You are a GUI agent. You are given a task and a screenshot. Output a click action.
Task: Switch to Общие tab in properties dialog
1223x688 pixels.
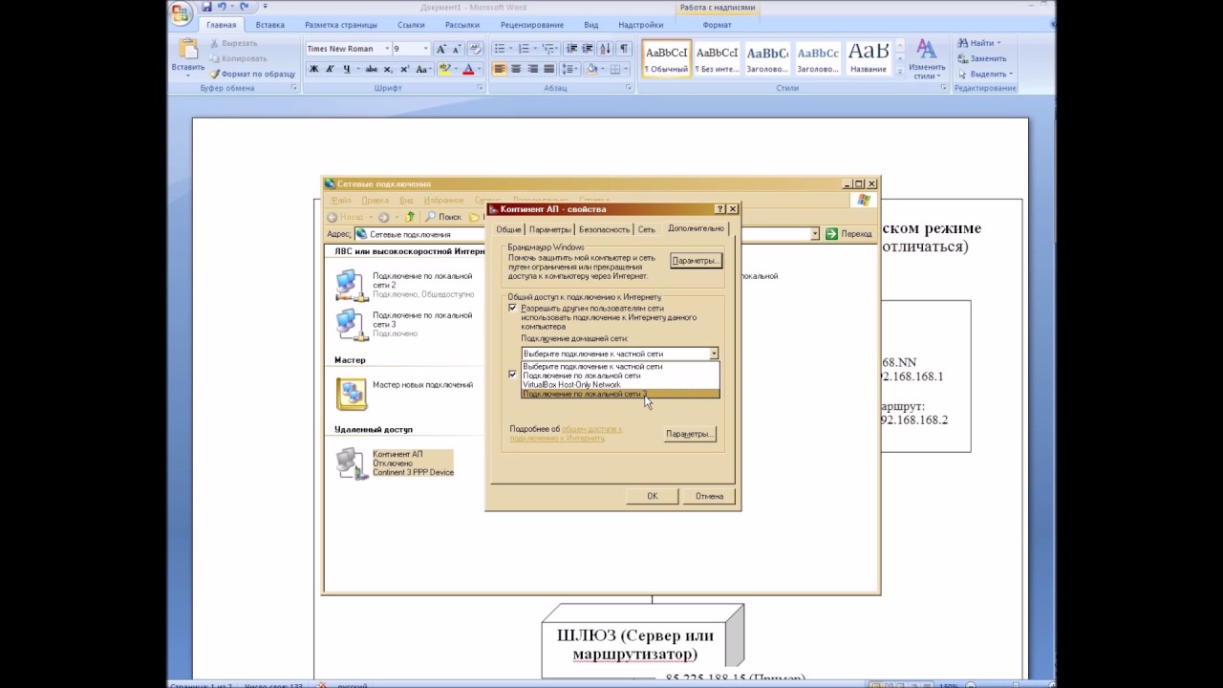click(508, 229)
